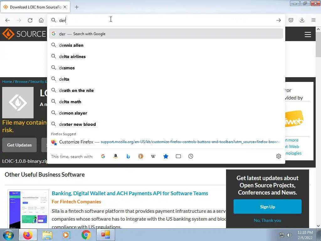
Task: Click the LOIC project logo image
Action: (18, 103)
